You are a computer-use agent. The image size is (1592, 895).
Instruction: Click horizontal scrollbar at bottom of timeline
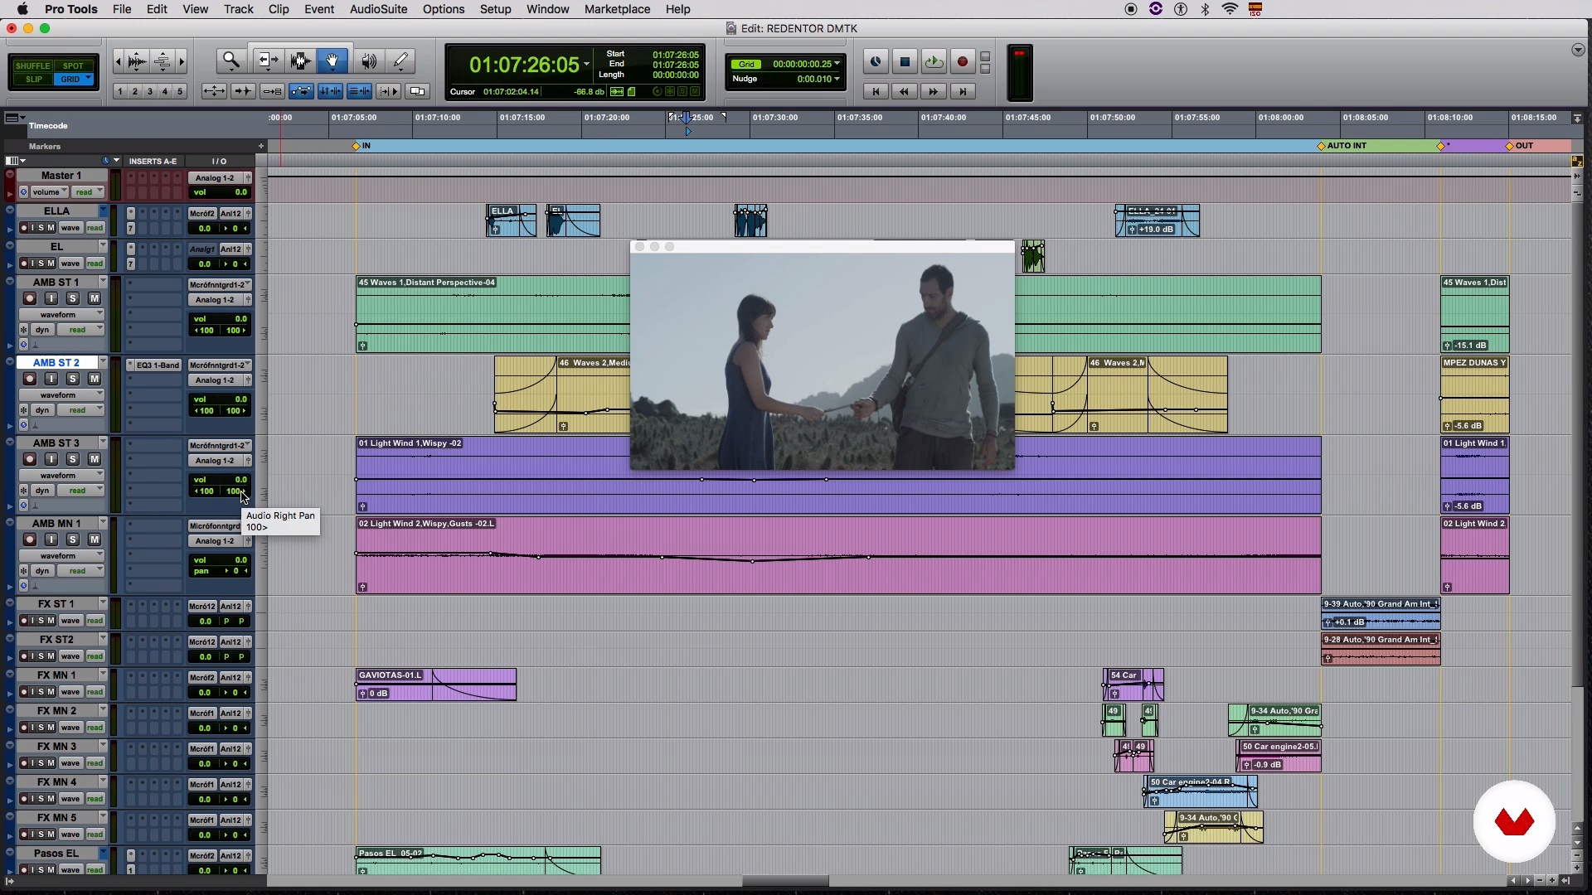(x=785, y=881)
